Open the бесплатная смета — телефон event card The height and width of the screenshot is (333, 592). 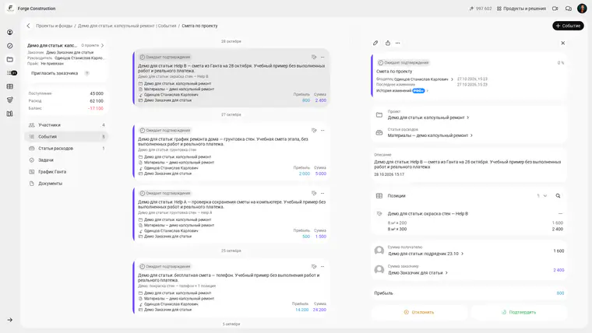(x=231, y=287)
